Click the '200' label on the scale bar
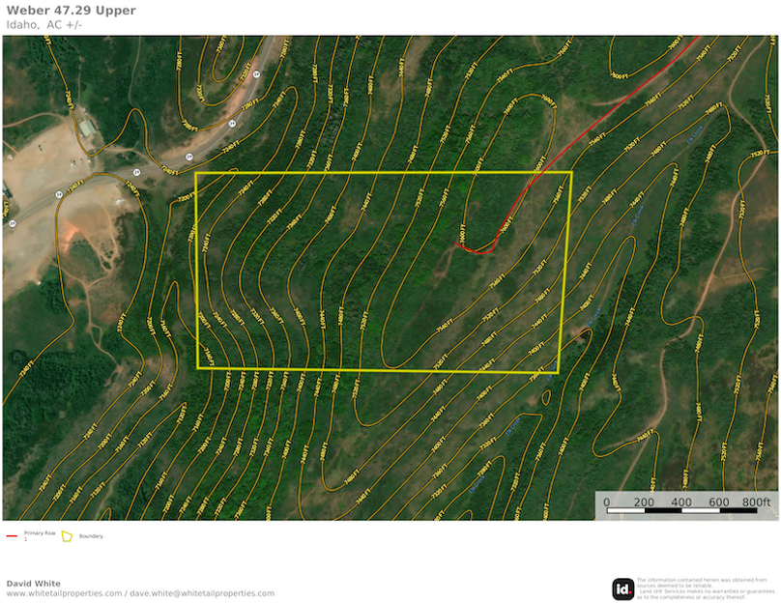The image size is (781, 603). coord(644,502)
